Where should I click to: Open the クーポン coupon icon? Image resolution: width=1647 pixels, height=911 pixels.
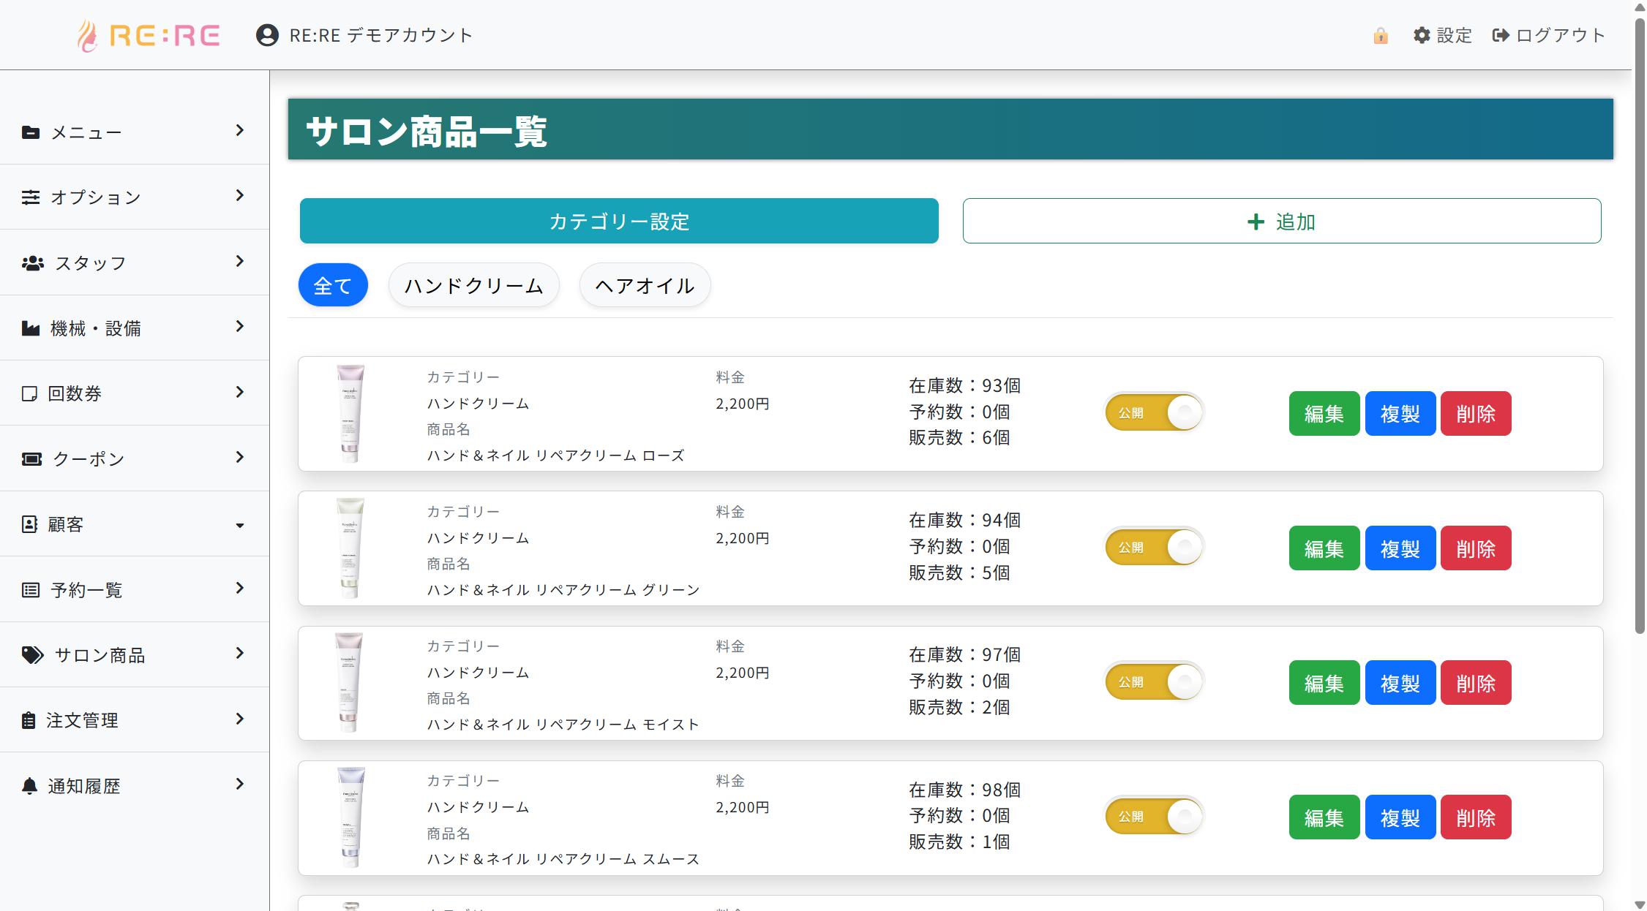pyautogui.click(x=31, y=458)
